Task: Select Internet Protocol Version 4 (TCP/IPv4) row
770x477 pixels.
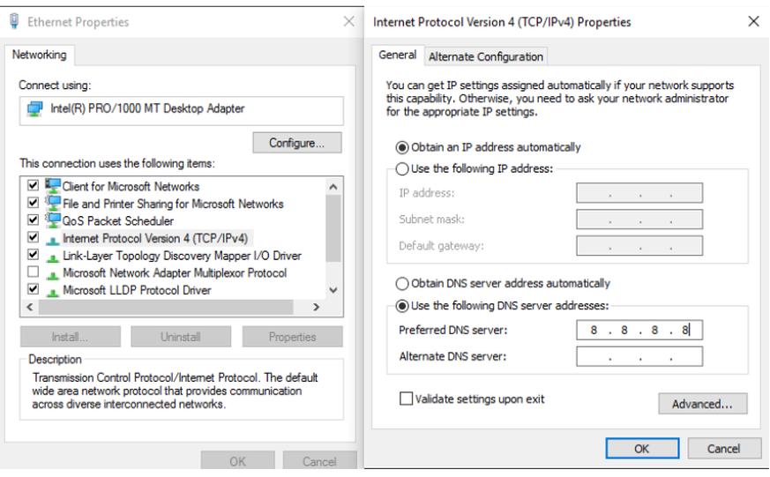Action: click(154, 238)
